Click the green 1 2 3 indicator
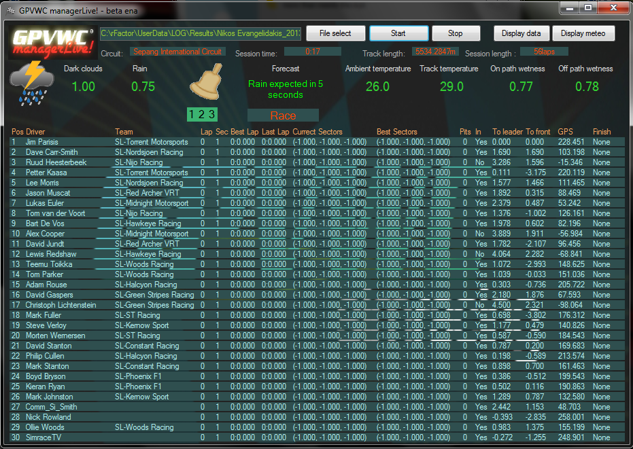Image resolution: width=633 pixels, height=449 pixels. [x=202, y=114]
